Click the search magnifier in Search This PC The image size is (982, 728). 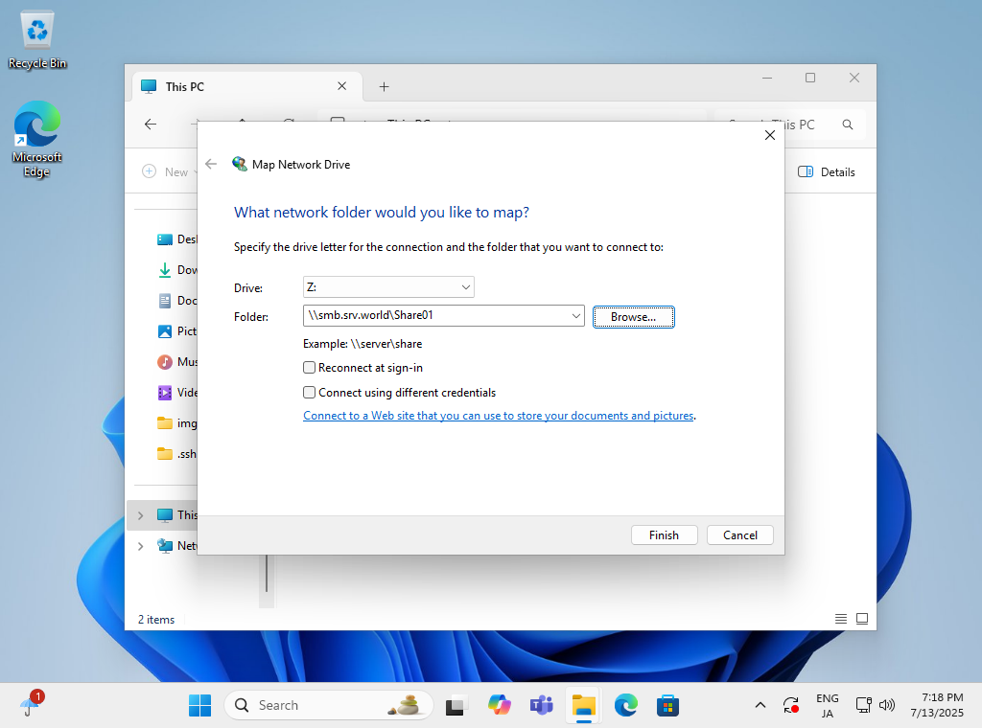click(848, 124)
